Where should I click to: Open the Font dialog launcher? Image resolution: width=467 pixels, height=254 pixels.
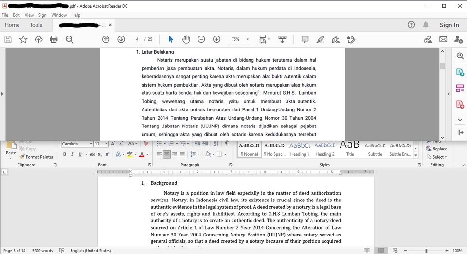click(149, 165)
